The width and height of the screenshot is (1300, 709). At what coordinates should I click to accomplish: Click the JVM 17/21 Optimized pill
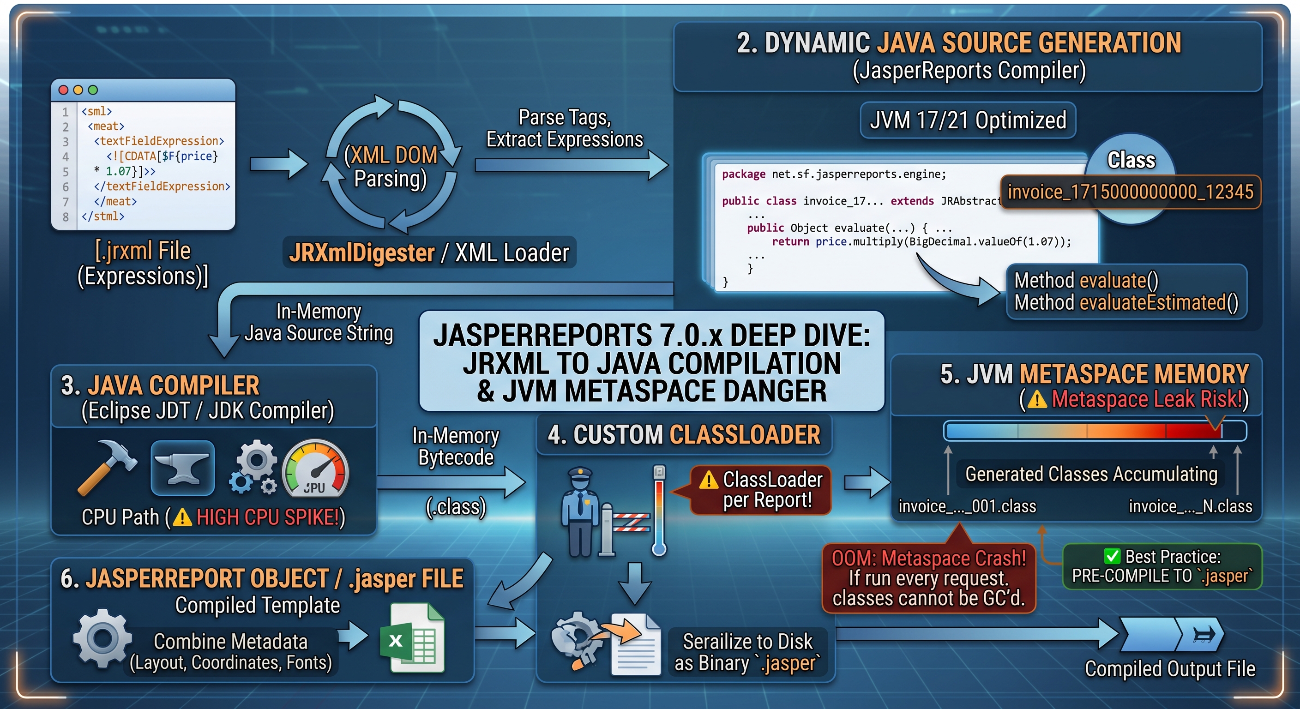[968, 120]
